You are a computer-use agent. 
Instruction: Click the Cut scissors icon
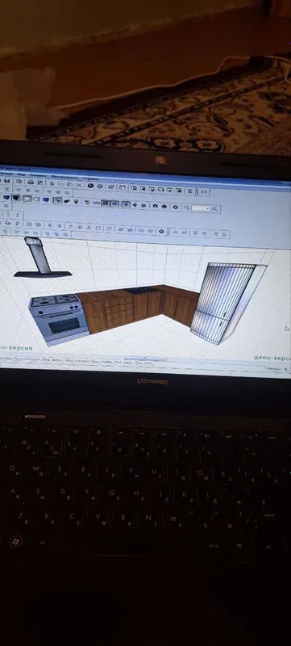pyautogui.click(x=52, y=183)
